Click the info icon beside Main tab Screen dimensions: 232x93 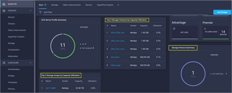[x=45, y=5]
